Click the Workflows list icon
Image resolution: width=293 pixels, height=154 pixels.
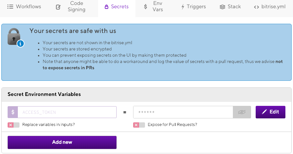click(10, 7)
